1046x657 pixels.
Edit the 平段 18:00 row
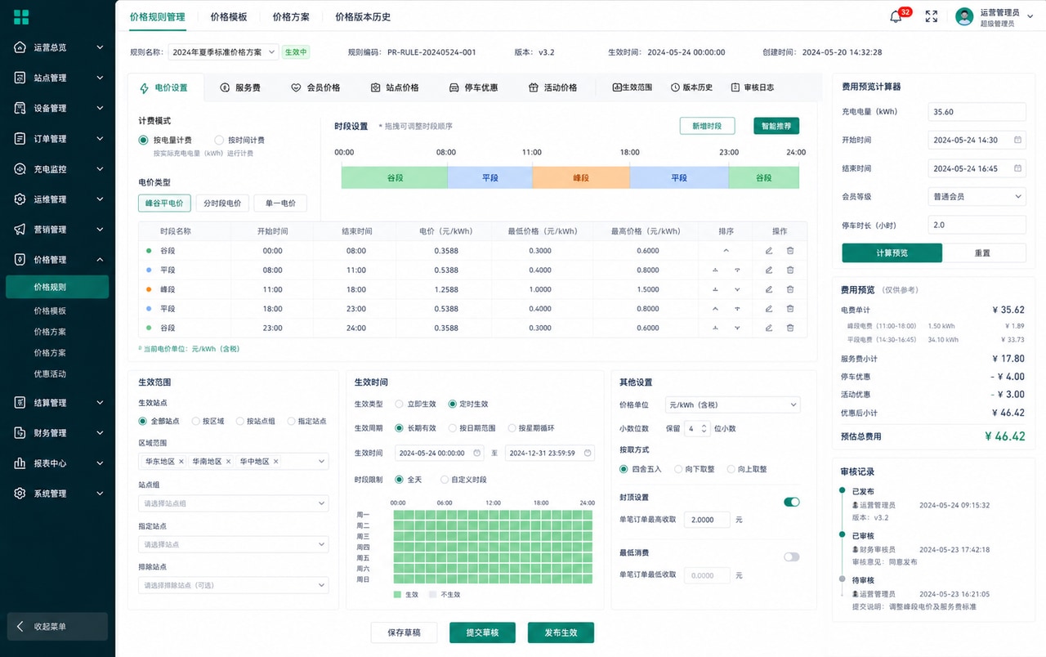pos(769,309)
